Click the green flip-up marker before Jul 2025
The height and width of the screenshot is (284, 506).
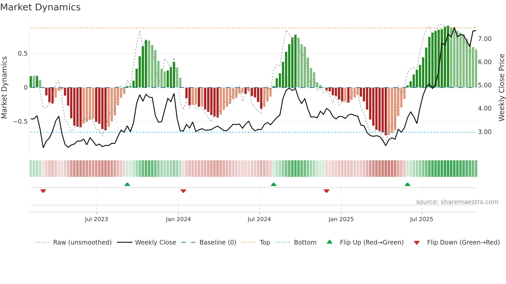pyautogui.click(x=407, y=184)
